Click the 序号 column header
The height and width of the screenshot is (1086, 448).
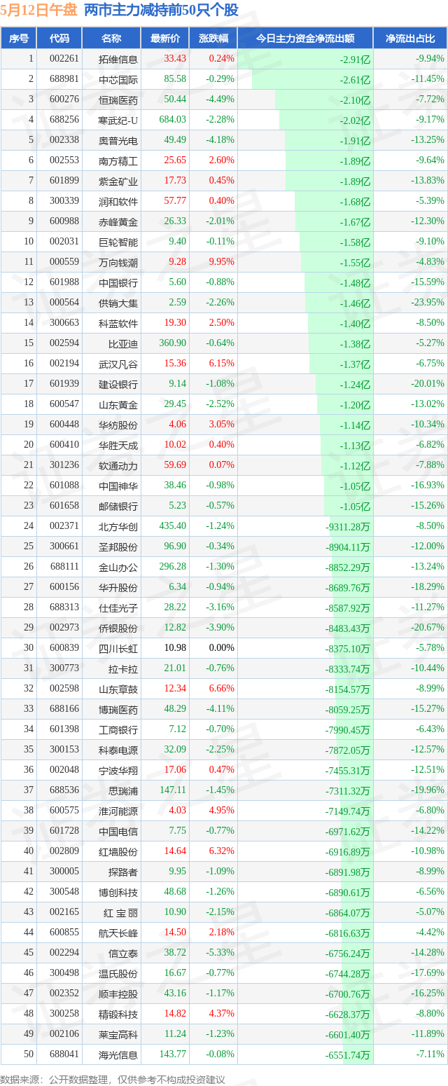point(19,39)
